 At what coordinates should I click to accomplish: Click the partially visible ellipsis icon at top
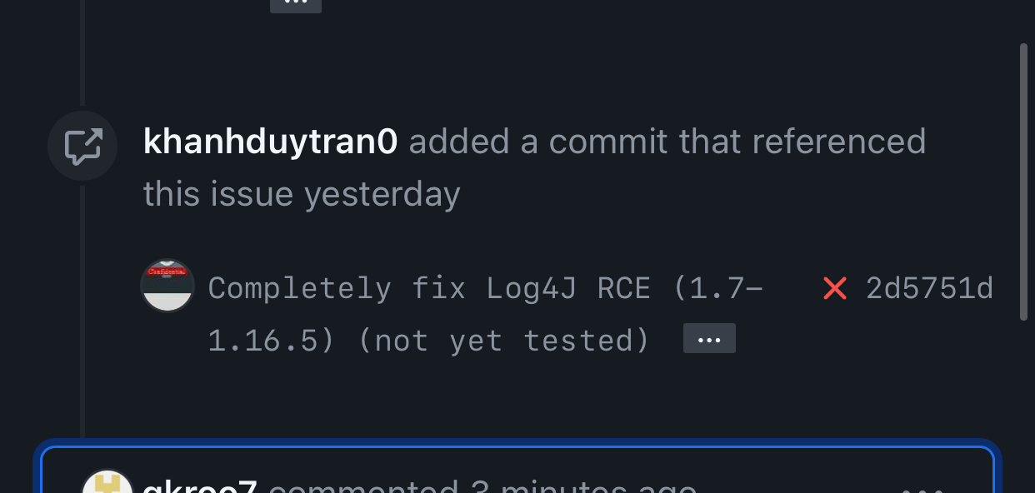coord(296,4)
